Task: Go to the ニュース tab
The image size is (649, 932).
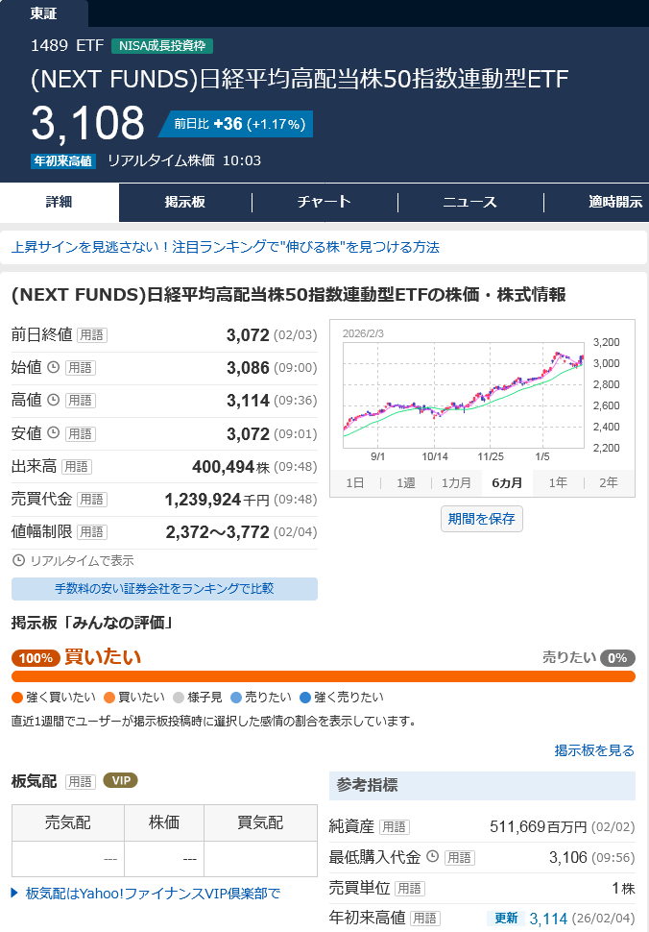Action: tap(469, 202)
